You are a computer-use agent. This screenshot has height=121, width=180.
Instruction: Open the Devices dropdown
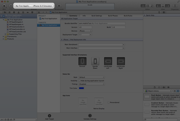coord(85,31)
